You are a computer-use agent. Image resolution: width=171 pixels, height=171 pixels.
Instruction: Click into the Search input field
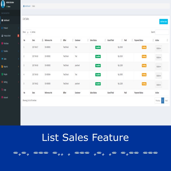162,32
